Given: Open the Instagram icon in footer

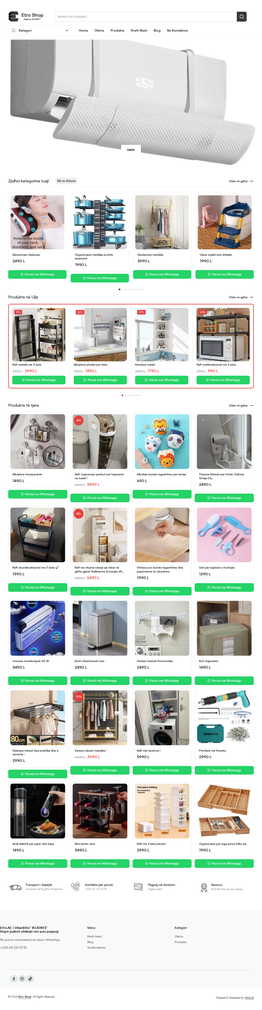Looking at the screenshot, I should click(22, 978).
